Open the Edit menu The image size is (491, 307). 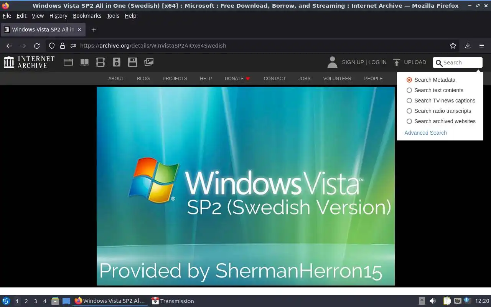coord(21,16)
